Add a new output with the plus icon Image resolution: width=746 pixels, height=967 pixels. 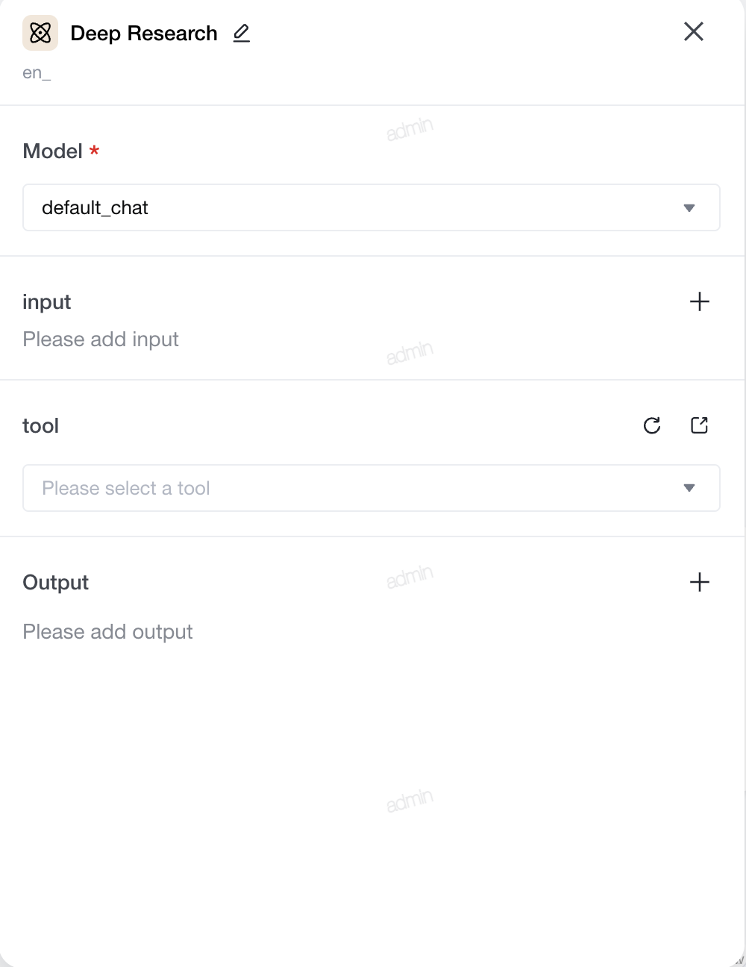[x=700, y=582]
